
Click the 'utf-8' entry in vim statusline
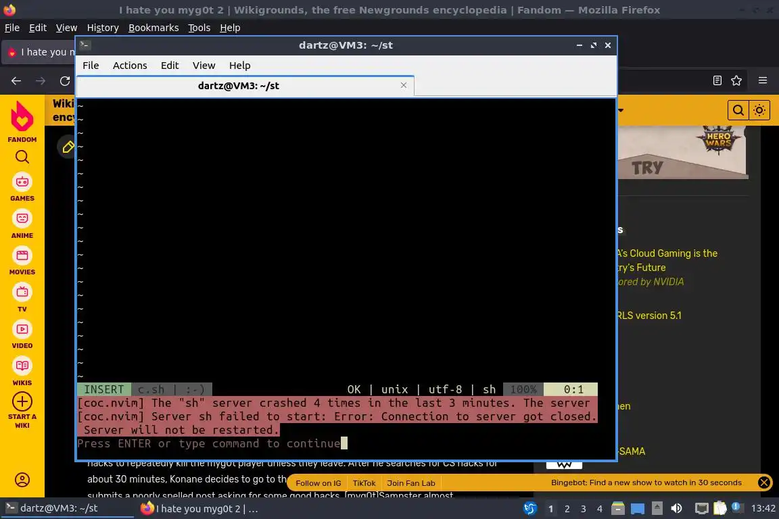click(x=445, y=389)
